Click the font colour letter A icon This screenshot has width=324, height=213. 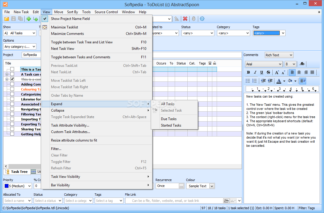(x=279, y=81)
